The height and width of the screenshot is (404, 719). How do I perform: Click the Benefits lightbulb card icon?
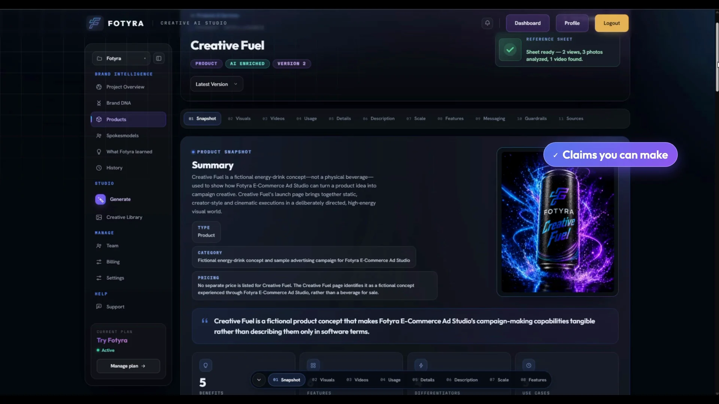point(206,365)
